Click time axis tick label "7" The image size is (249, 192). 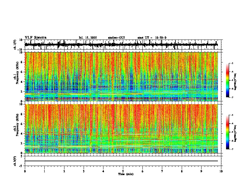point(162,171)
